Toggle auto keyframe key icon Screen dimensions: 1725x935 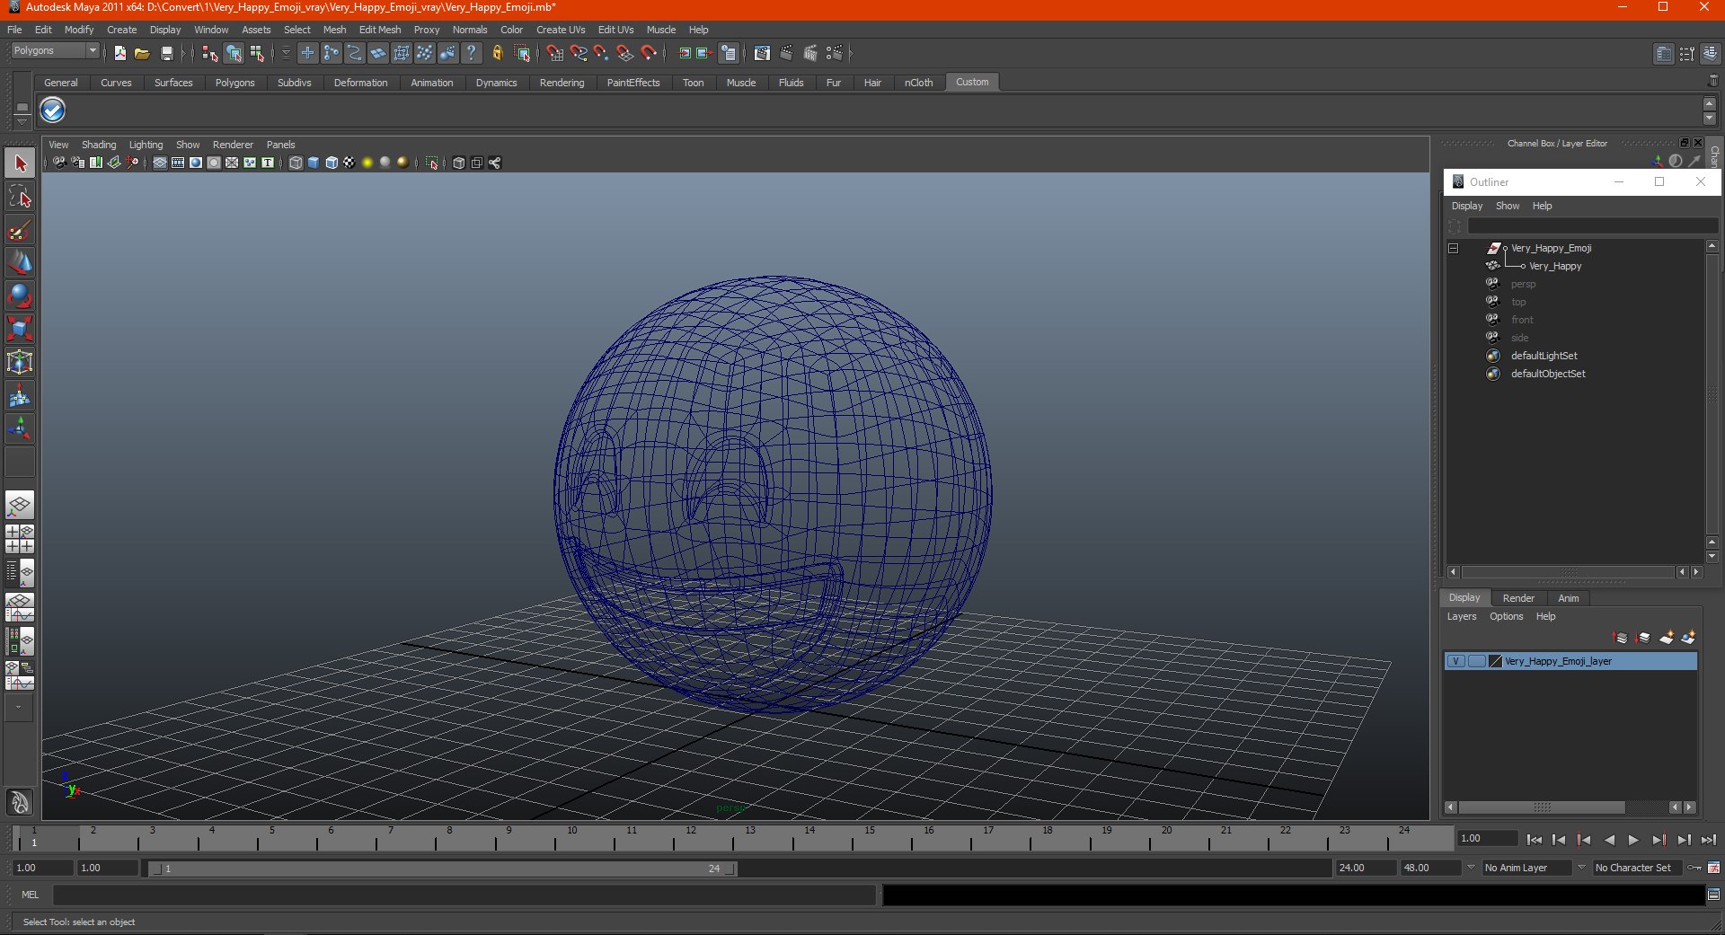point(1694,868)
